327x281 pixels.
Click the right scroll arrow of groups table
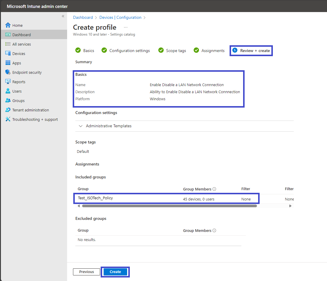tap(290, 206)
